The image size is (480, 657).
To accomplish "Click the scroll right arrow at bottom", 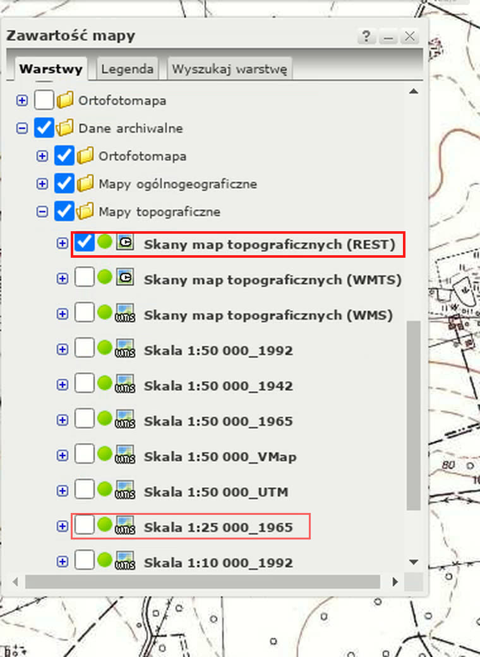I will [395, 582].
